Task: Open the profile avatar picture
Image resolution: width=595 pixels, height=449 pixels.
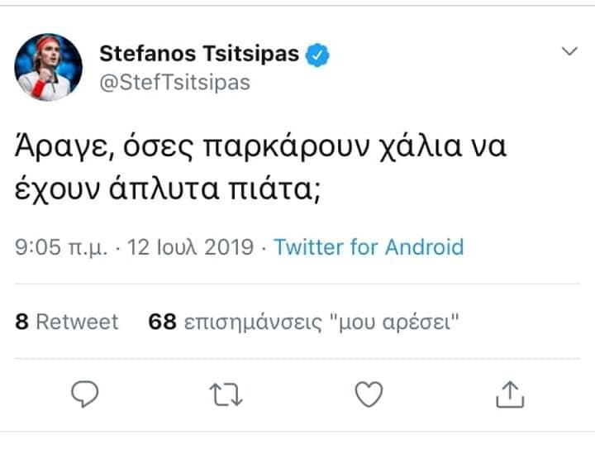Action: click(49, 67)
